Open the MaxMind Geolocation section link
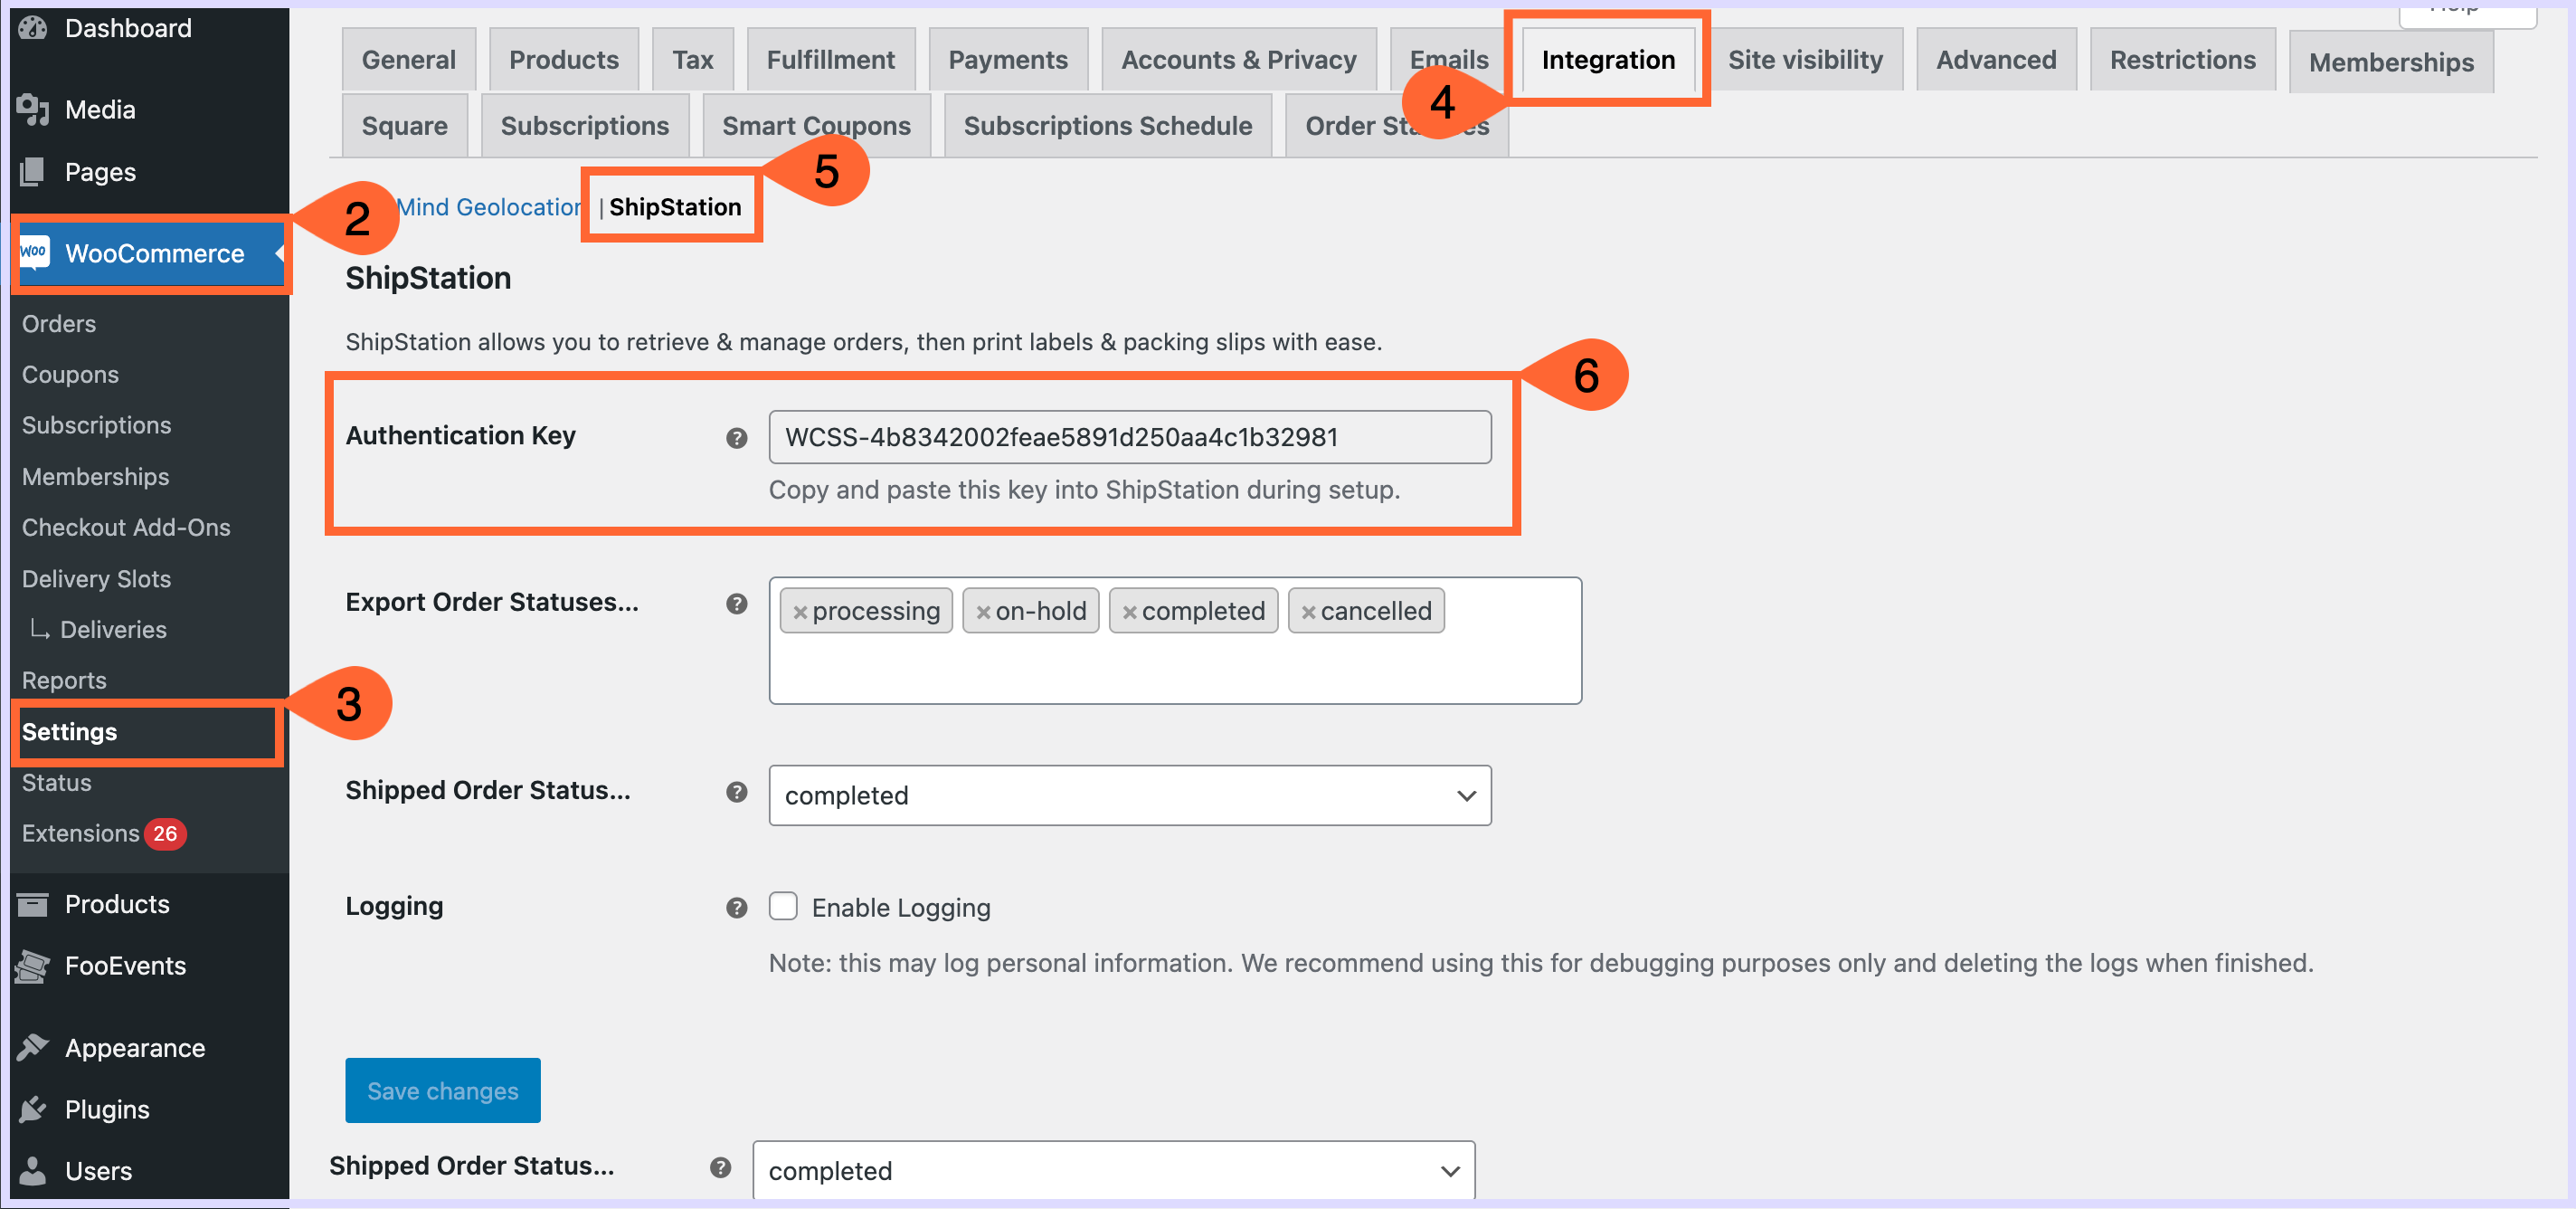This screenshot has height=1209, width=2576. (489, 207)
